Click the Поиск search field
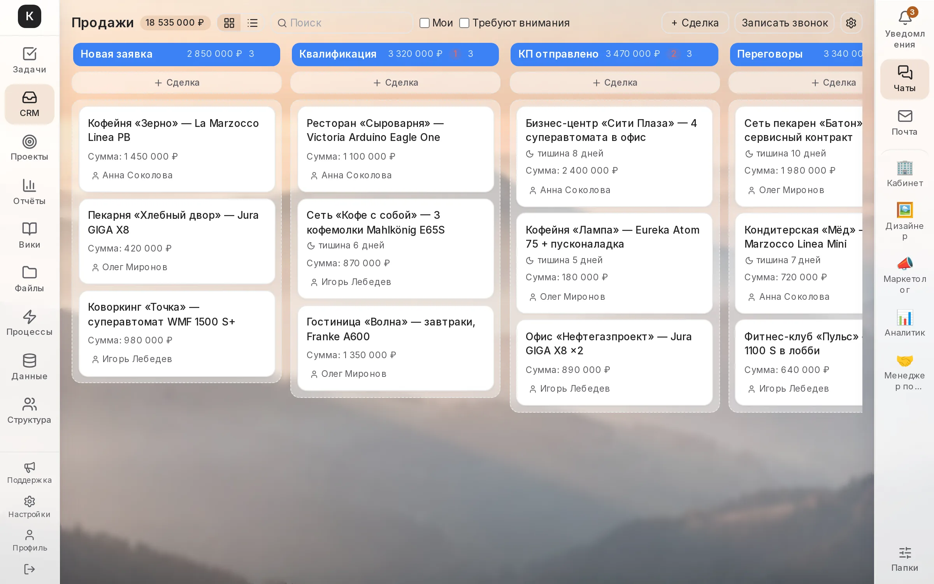Viewport: 934px width, 584px height. coord(341,23)
